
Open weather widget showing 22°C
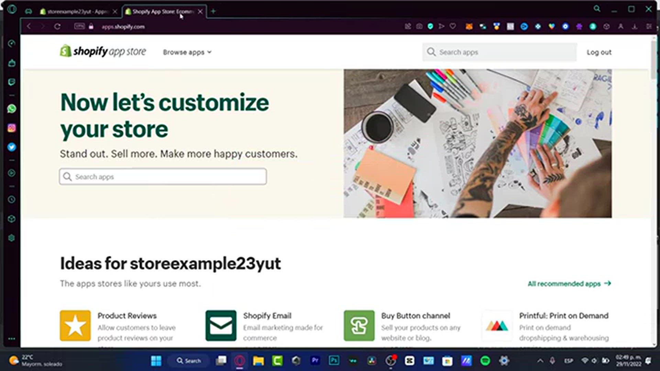tap(36, 361)
